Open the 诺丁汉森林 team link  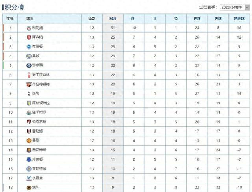(x=41, y=75)
